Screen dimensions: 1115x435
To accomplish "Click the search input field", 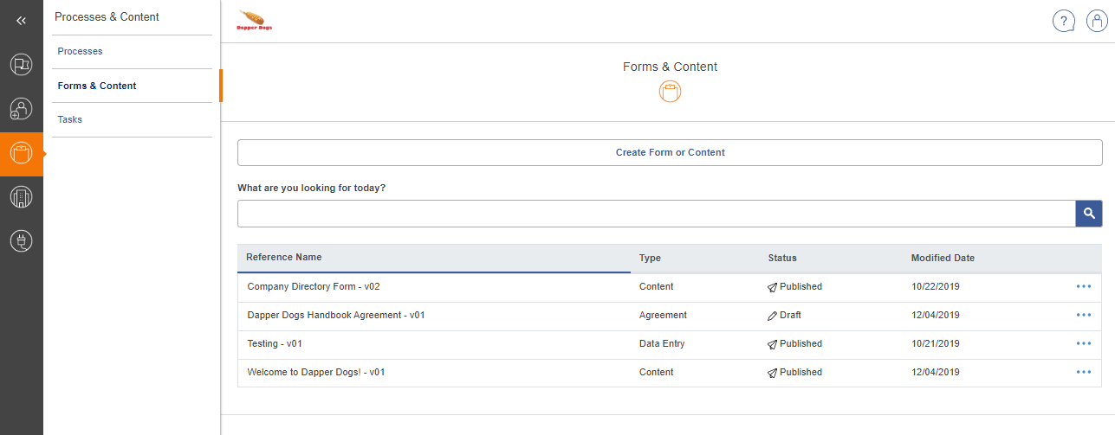I will pos(656,214).
